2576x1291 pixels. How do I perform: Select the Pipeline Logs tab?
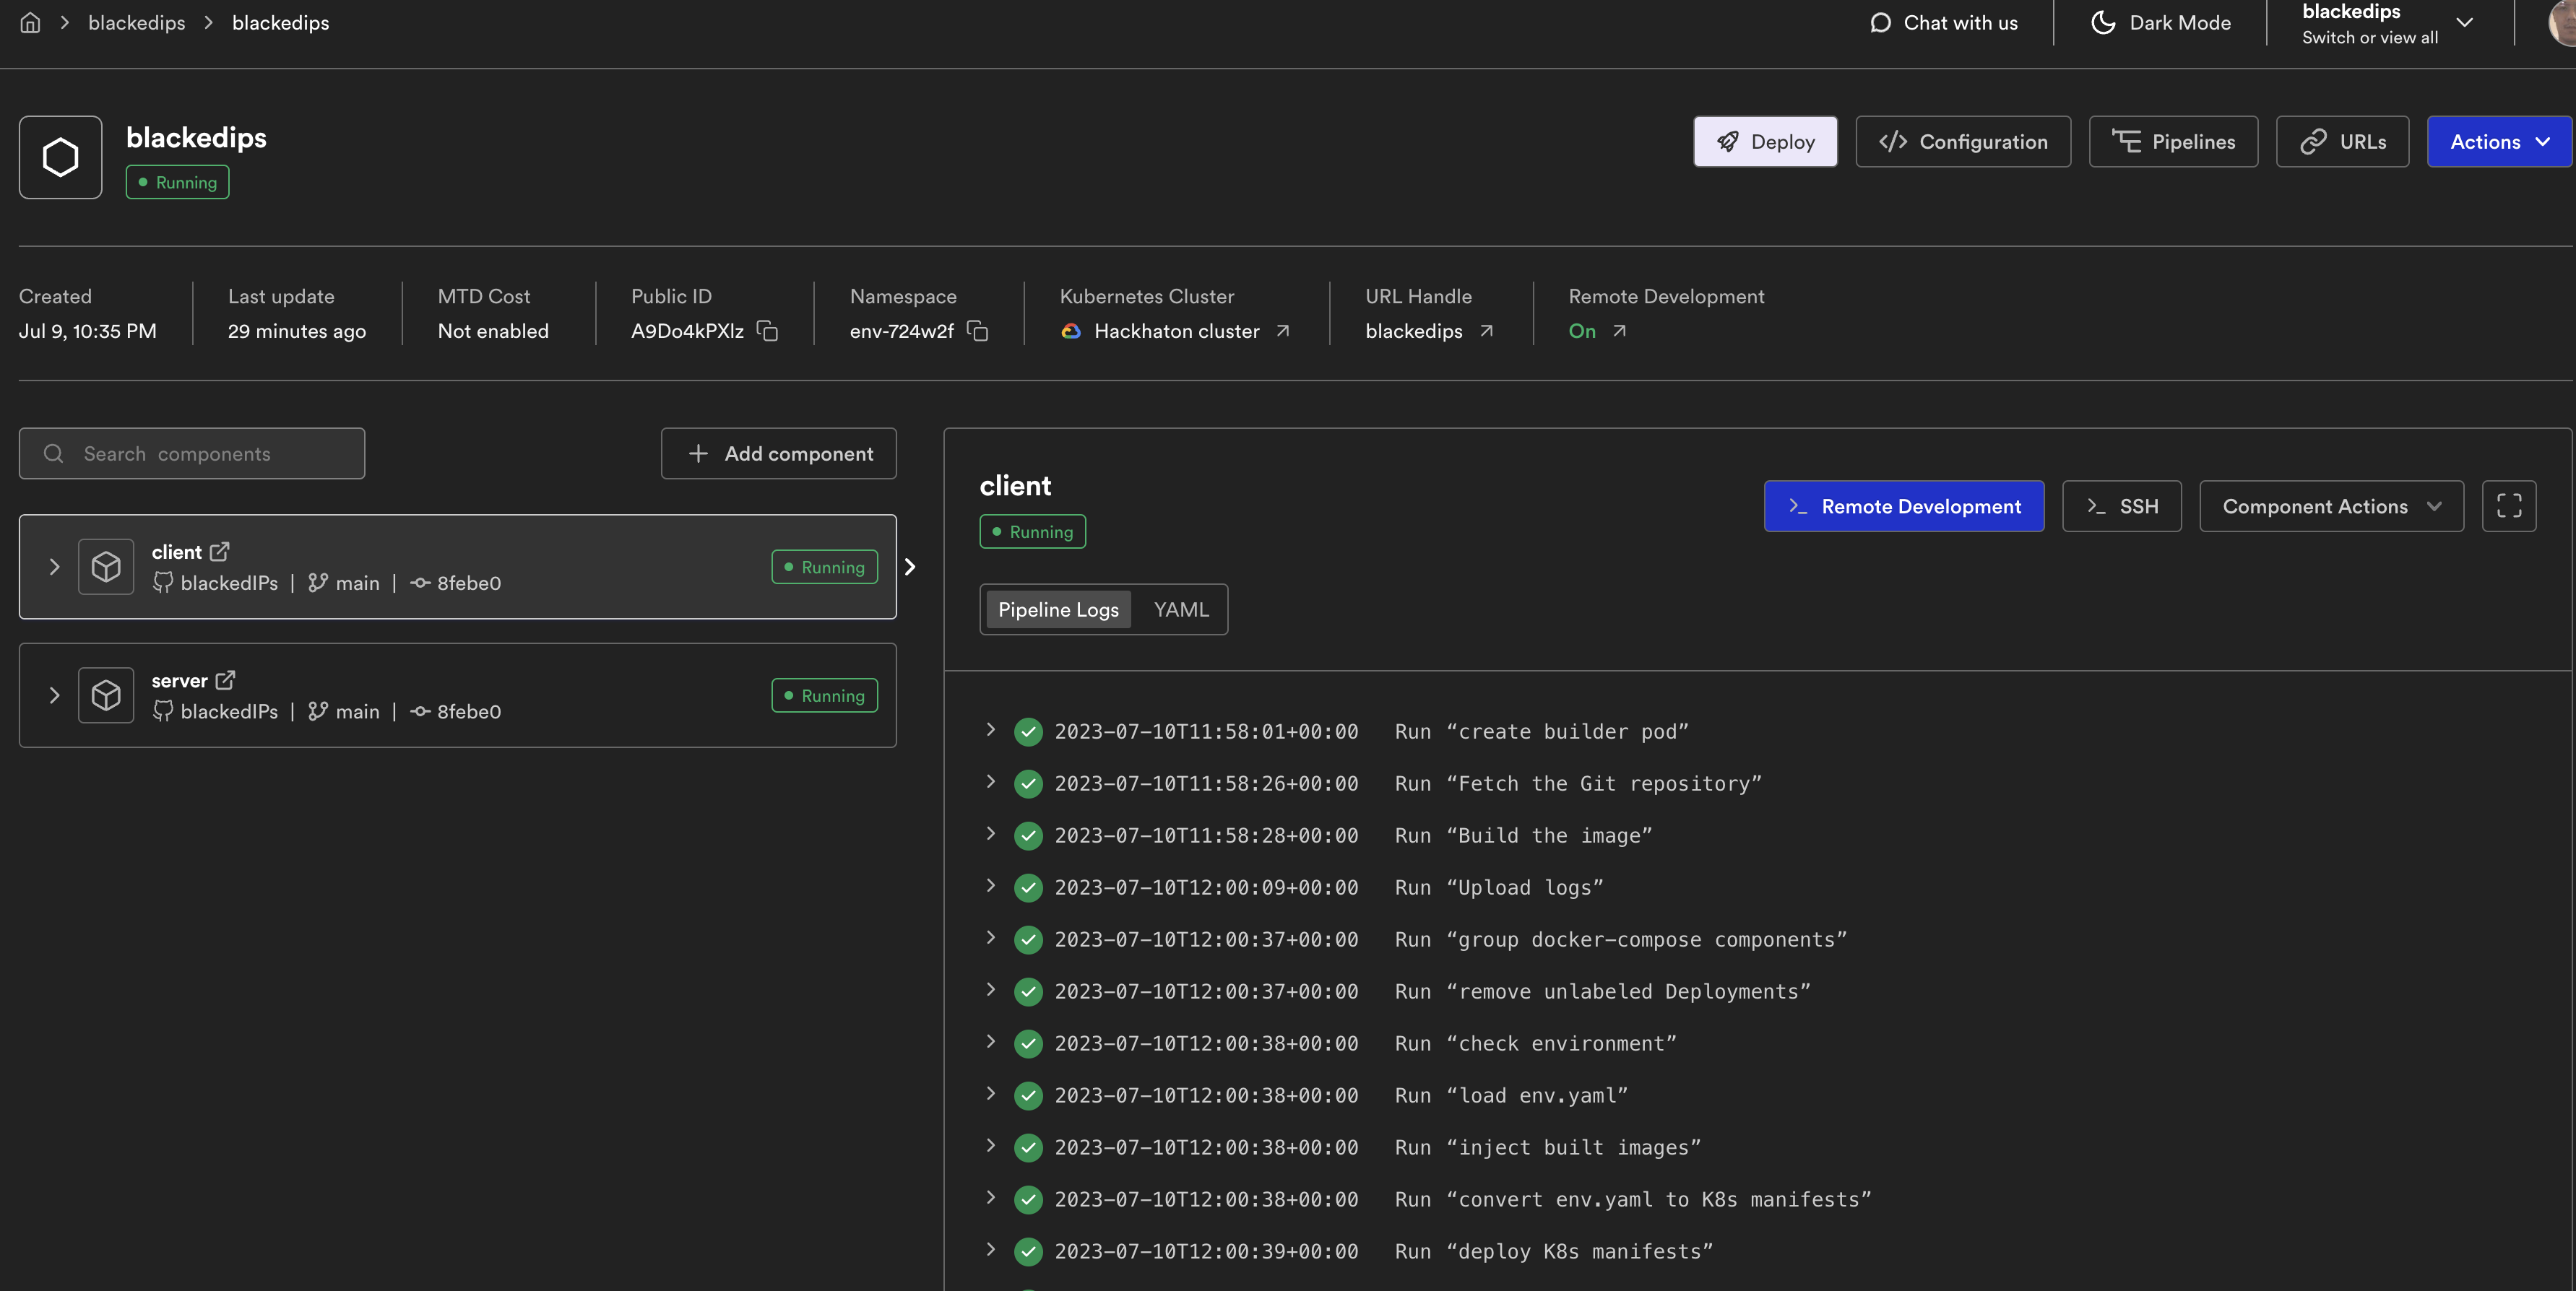point(1058,609)
